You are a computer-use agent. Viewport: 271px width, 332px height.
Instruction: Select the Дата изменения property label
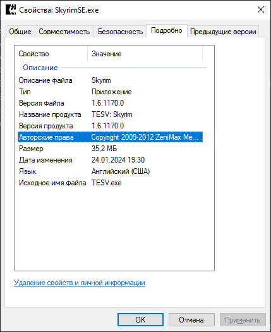45,160
